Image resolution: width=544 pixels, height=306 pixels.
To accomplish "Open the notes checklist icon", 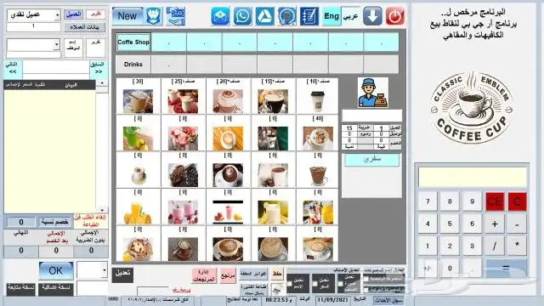I will pos(309,16).
